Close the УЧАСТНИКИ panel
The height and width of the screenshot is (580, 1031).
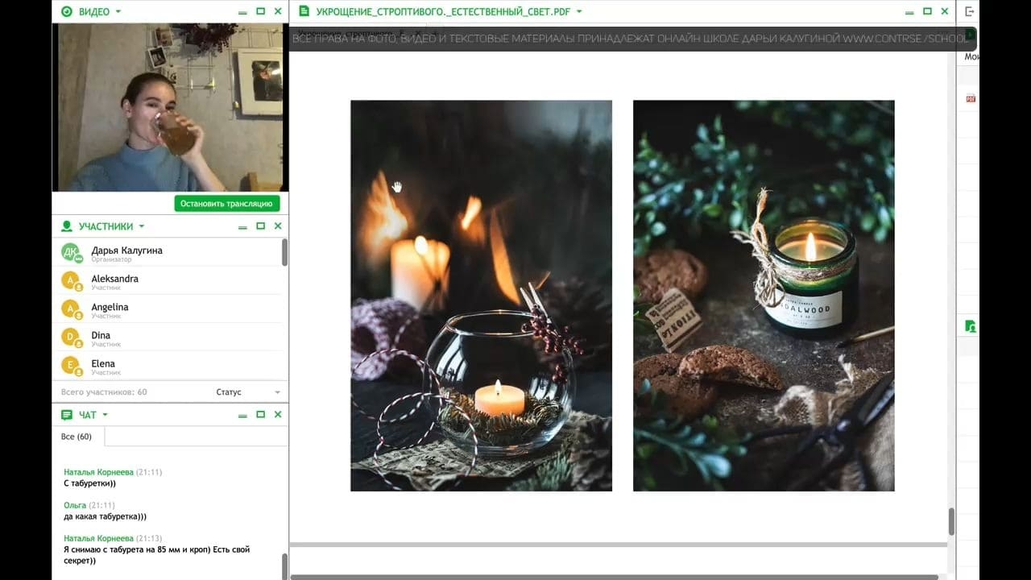[x=278, y=226]
